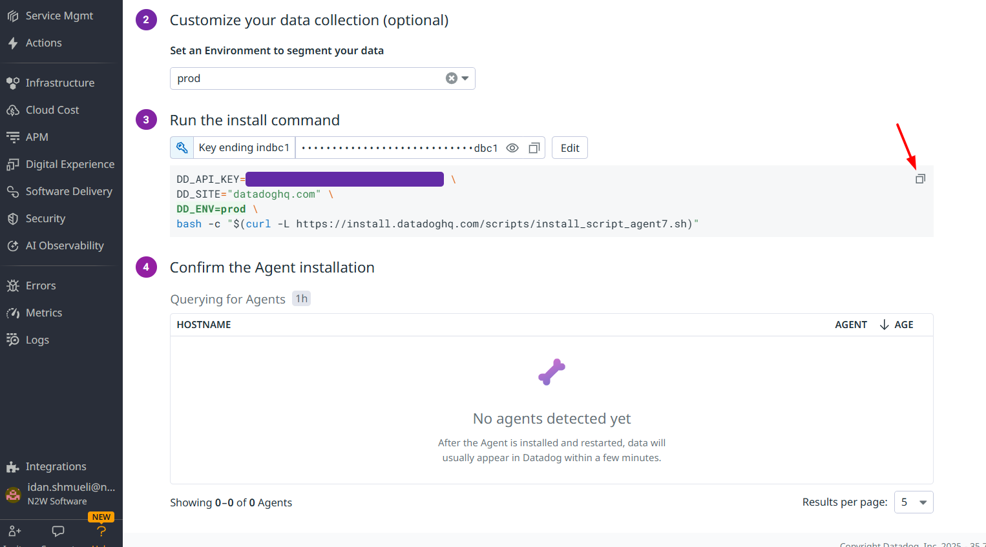Copy the API key ending in dbc1
This screenshot has height=547, width=986.
coord(534,148)
